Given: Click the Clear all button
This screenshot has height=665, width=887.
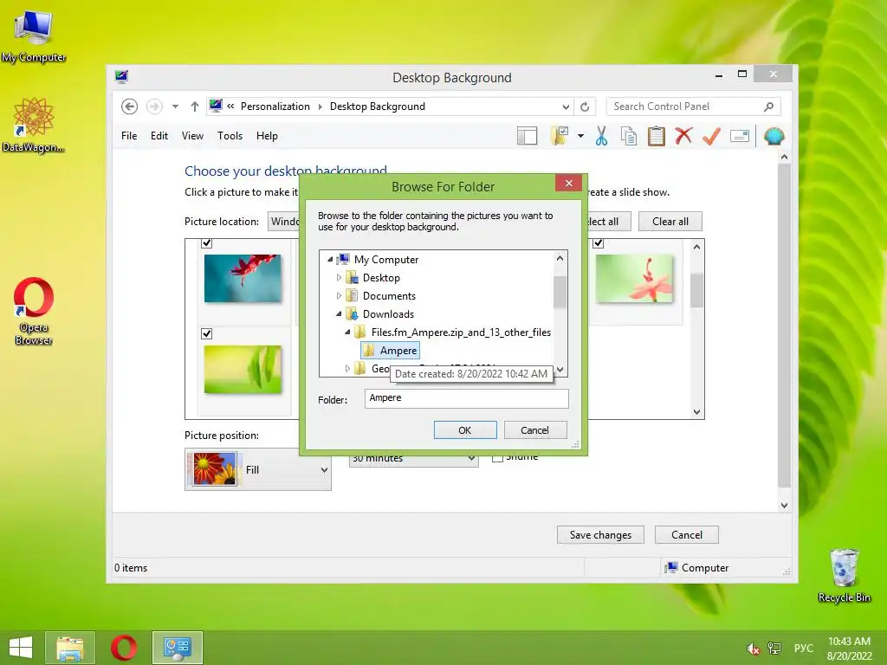Looking at the screenshot, I should [670, 221].
